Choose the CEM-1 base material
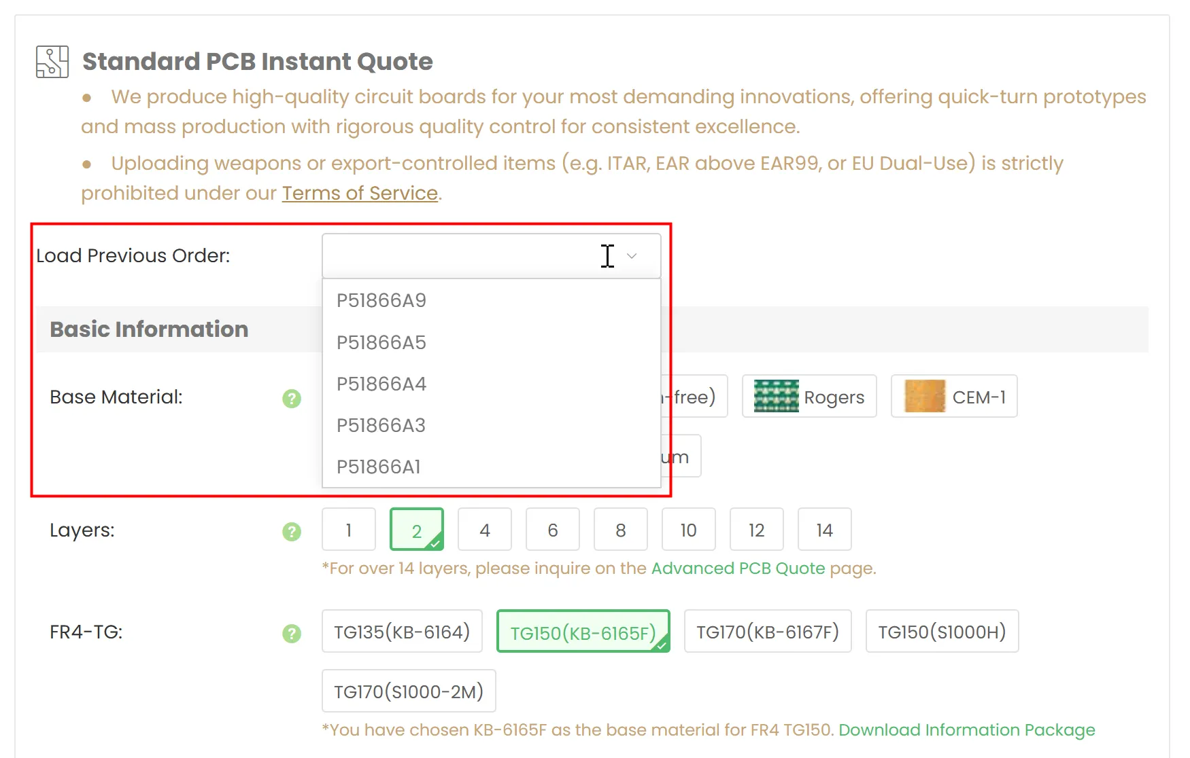1190x758 pixels. point(953,397)
